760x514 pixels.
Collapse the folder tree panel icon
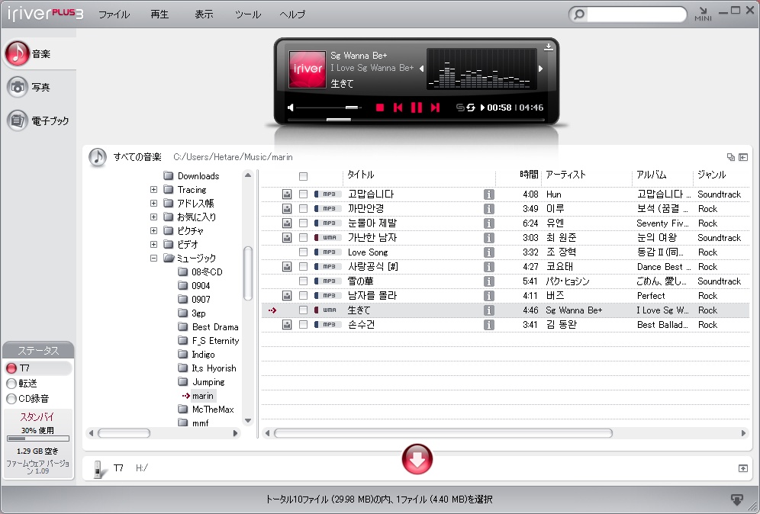743,157
